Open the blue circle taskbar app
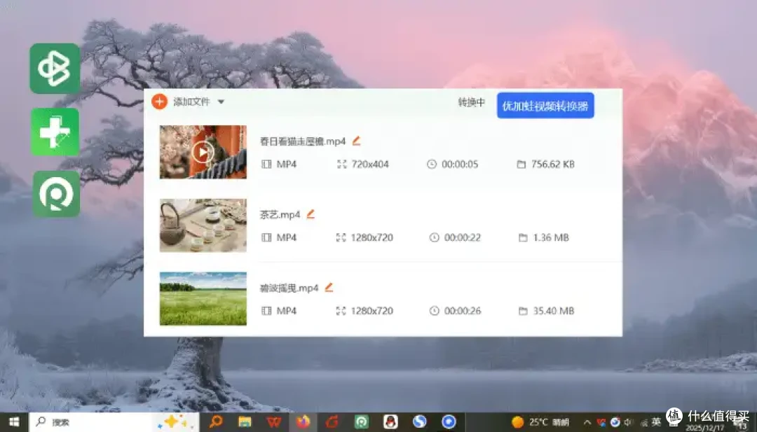This screenshot has height=432, width=757. [449, 422]
